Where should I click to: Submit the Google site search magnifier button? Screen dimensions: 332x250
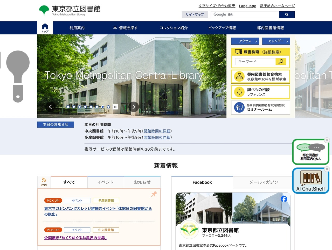click(287, 15)
